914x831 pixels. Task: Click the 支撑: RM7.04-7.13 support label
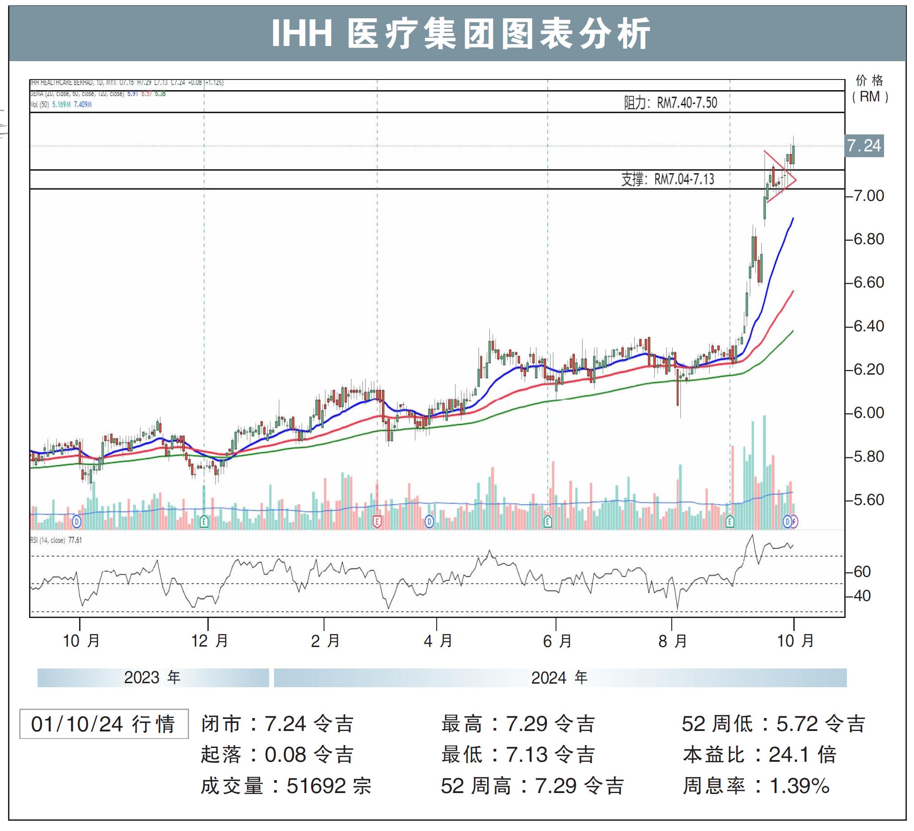click(667, 180)
